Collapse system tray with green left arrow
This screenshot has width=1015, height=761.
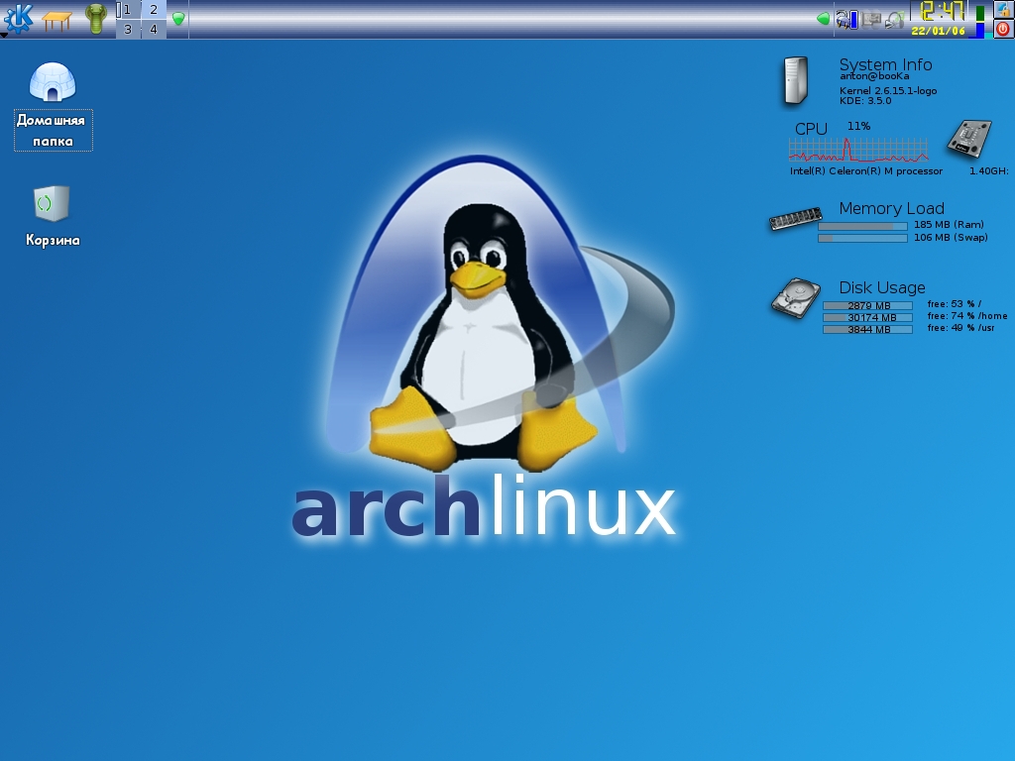[824, 19]
